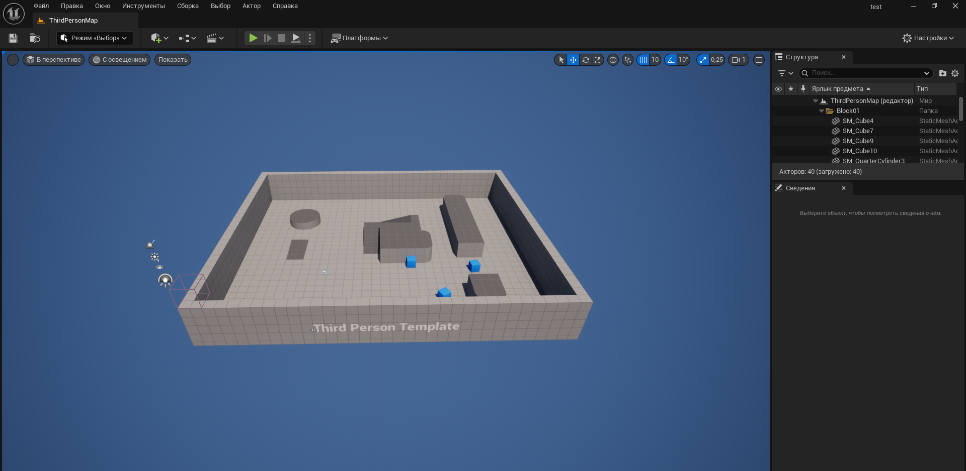Toggle rotation angle snapping icon
This screenshot has width=966, height=471.
tap(671, 60)
